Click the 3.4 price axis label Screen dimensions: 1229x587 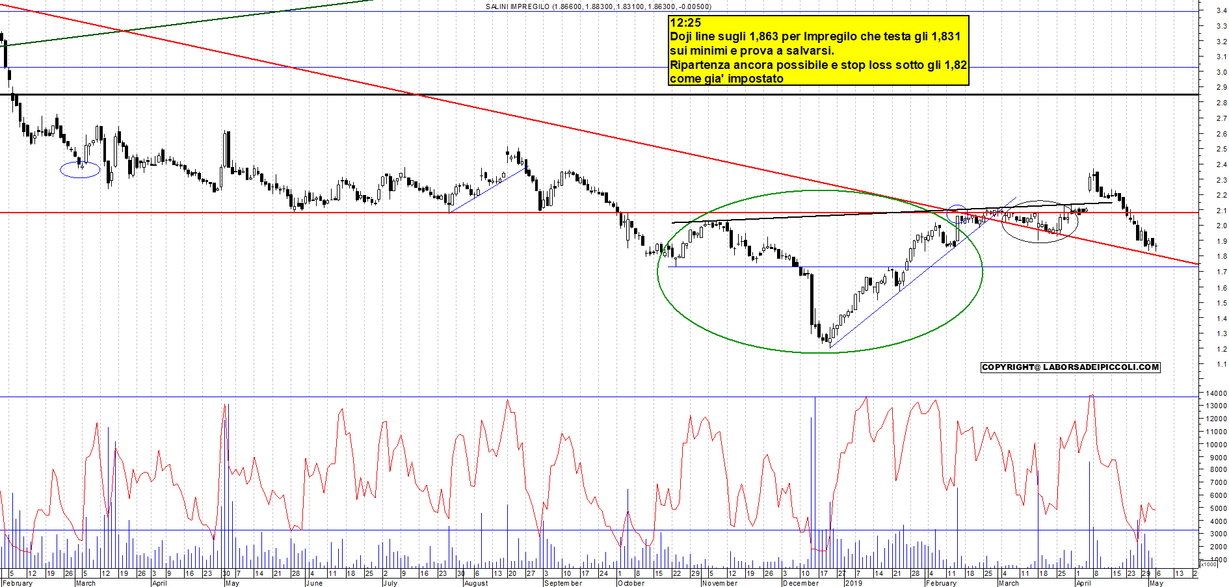(1221, 10)
